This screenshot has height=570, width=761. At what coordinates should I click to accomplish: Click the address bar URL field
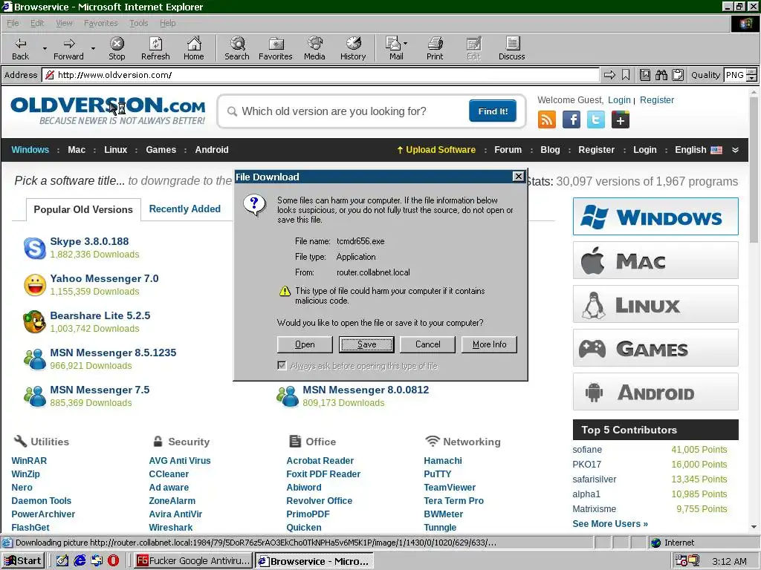[321, 75]
